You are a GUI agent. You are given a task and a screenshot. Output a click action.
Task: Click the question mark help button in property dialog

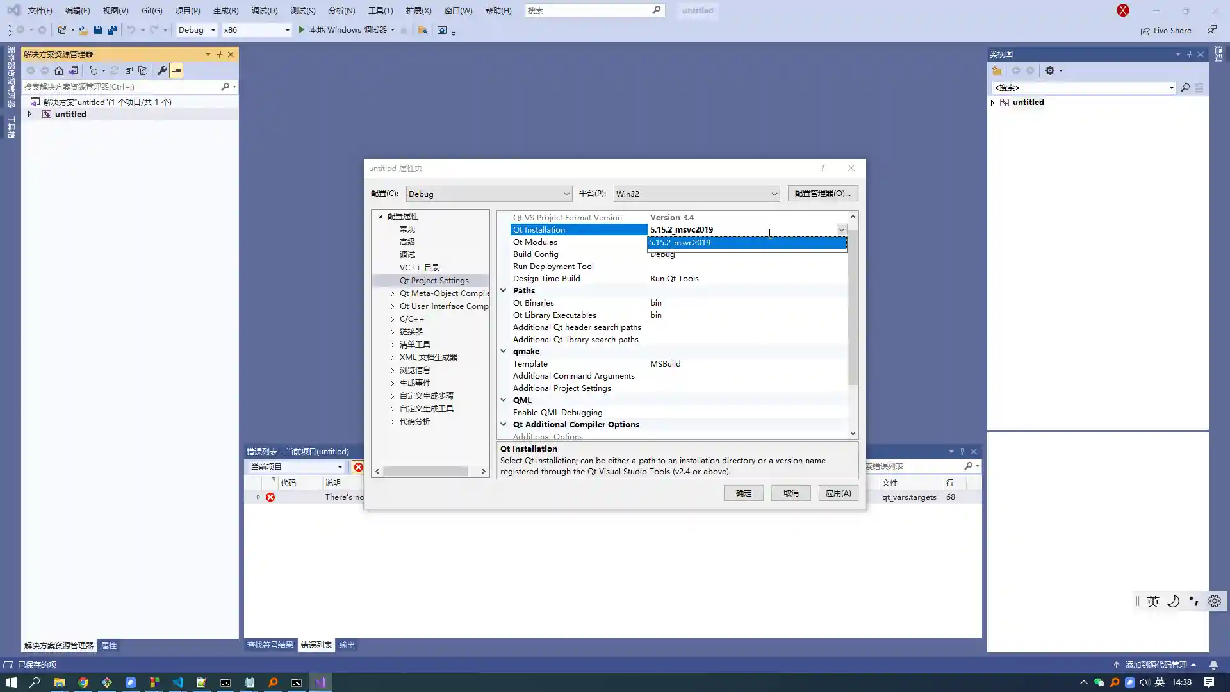(x=823, y=168)
